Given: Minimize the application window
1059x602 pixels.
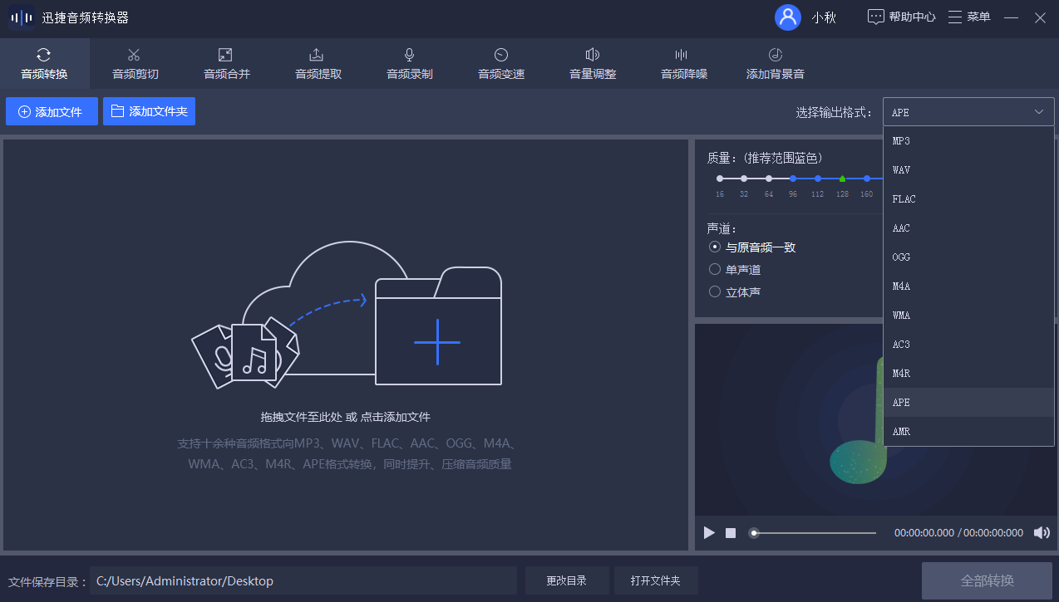Looking at the screenshot, I should pos(1012,17).
